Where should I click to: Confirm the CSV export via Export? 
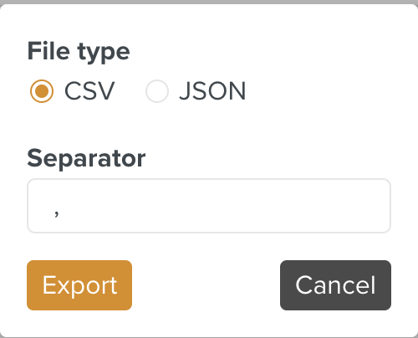(79, 285)
